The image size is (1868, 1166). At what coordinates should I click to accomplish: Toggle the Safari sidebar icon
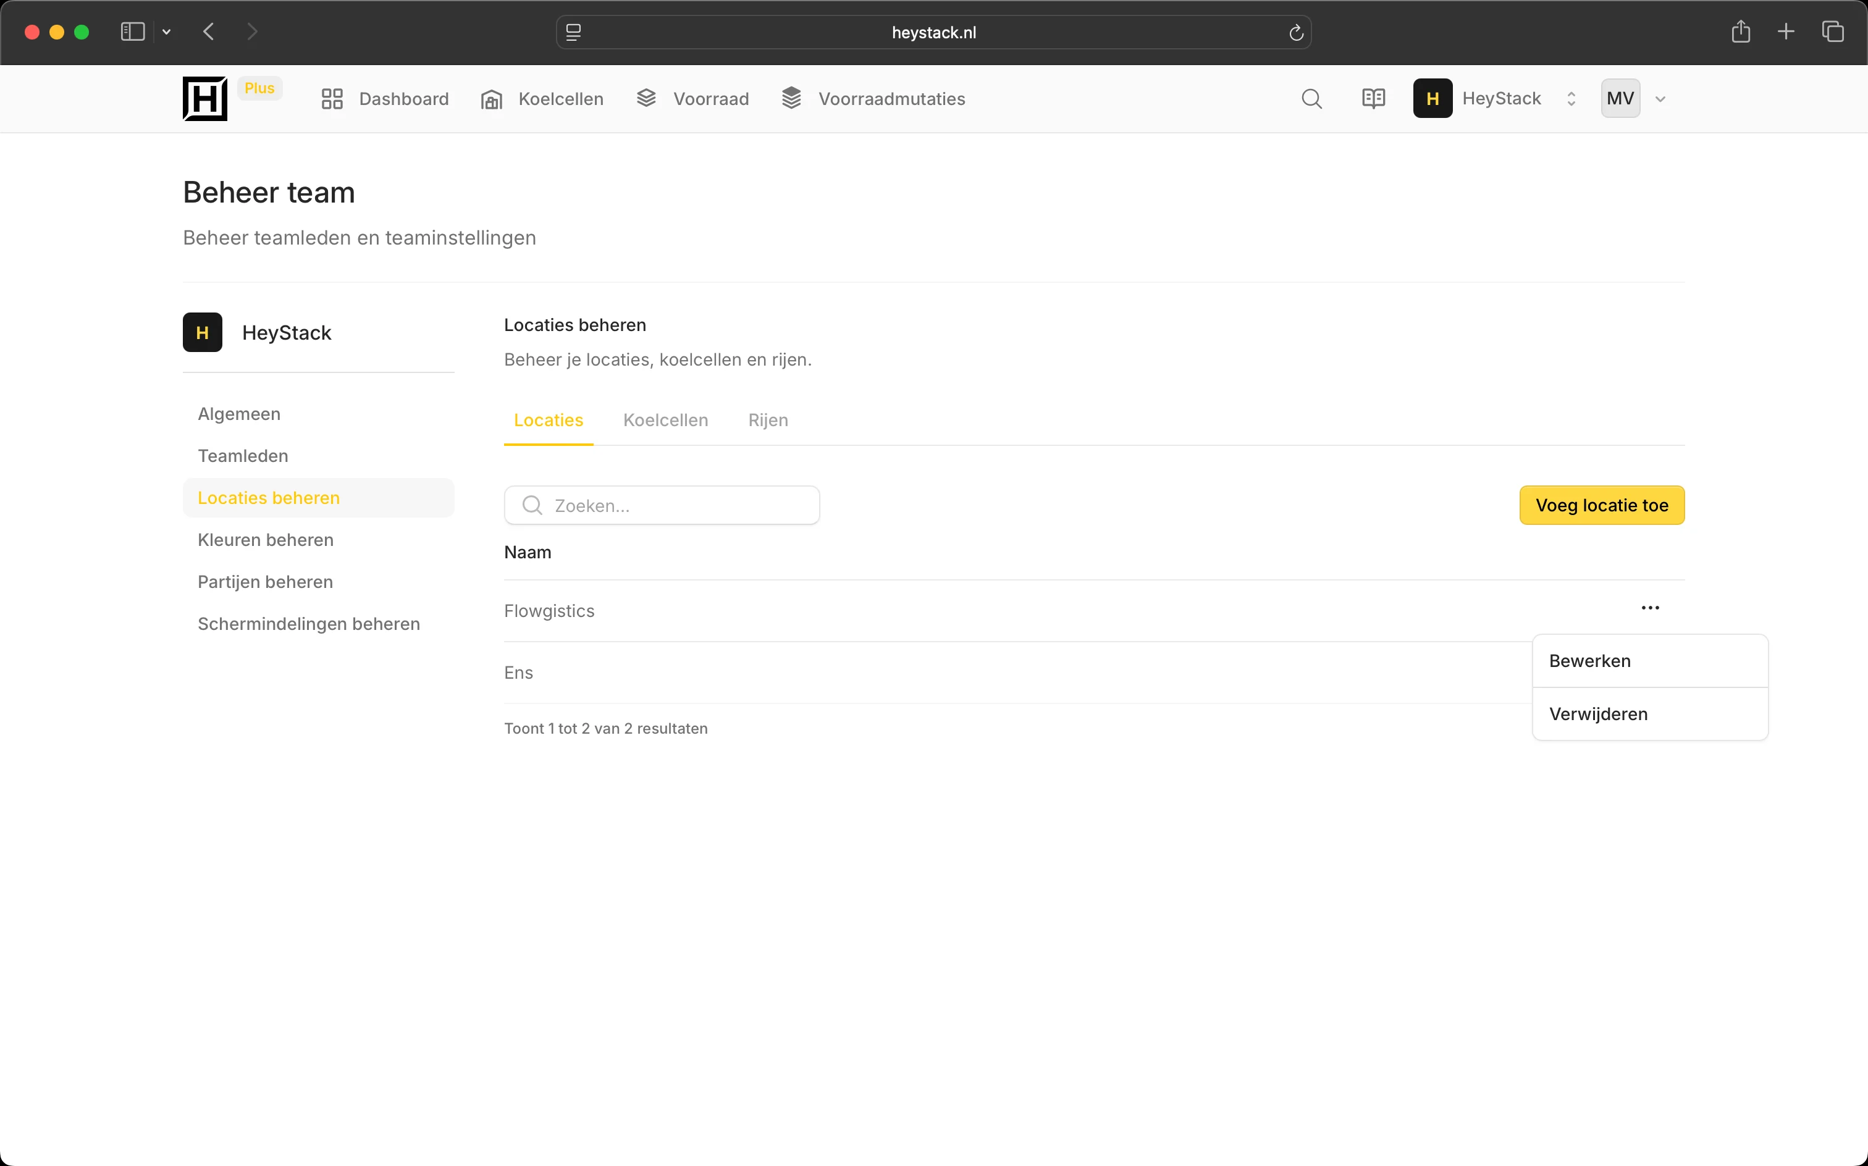click(133, 31)
